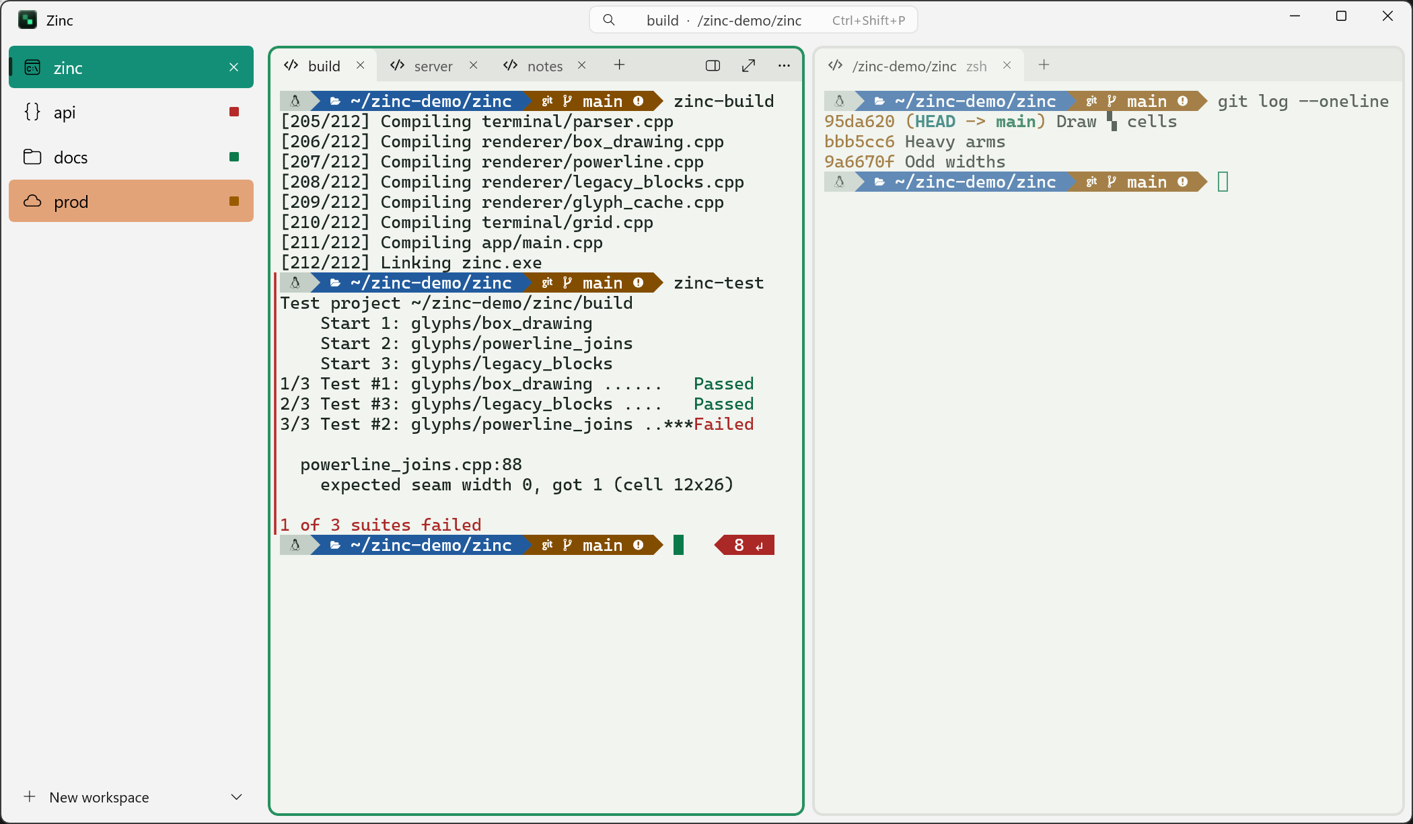Viewport: 1413px width, 824px height.
Task: Click the green status square beside docs
Action: pos(234,157)
